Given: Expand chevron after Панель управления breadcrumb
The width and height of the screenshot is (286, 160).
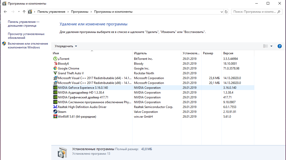Looking at the screenshot, I should tap(68, 12).
